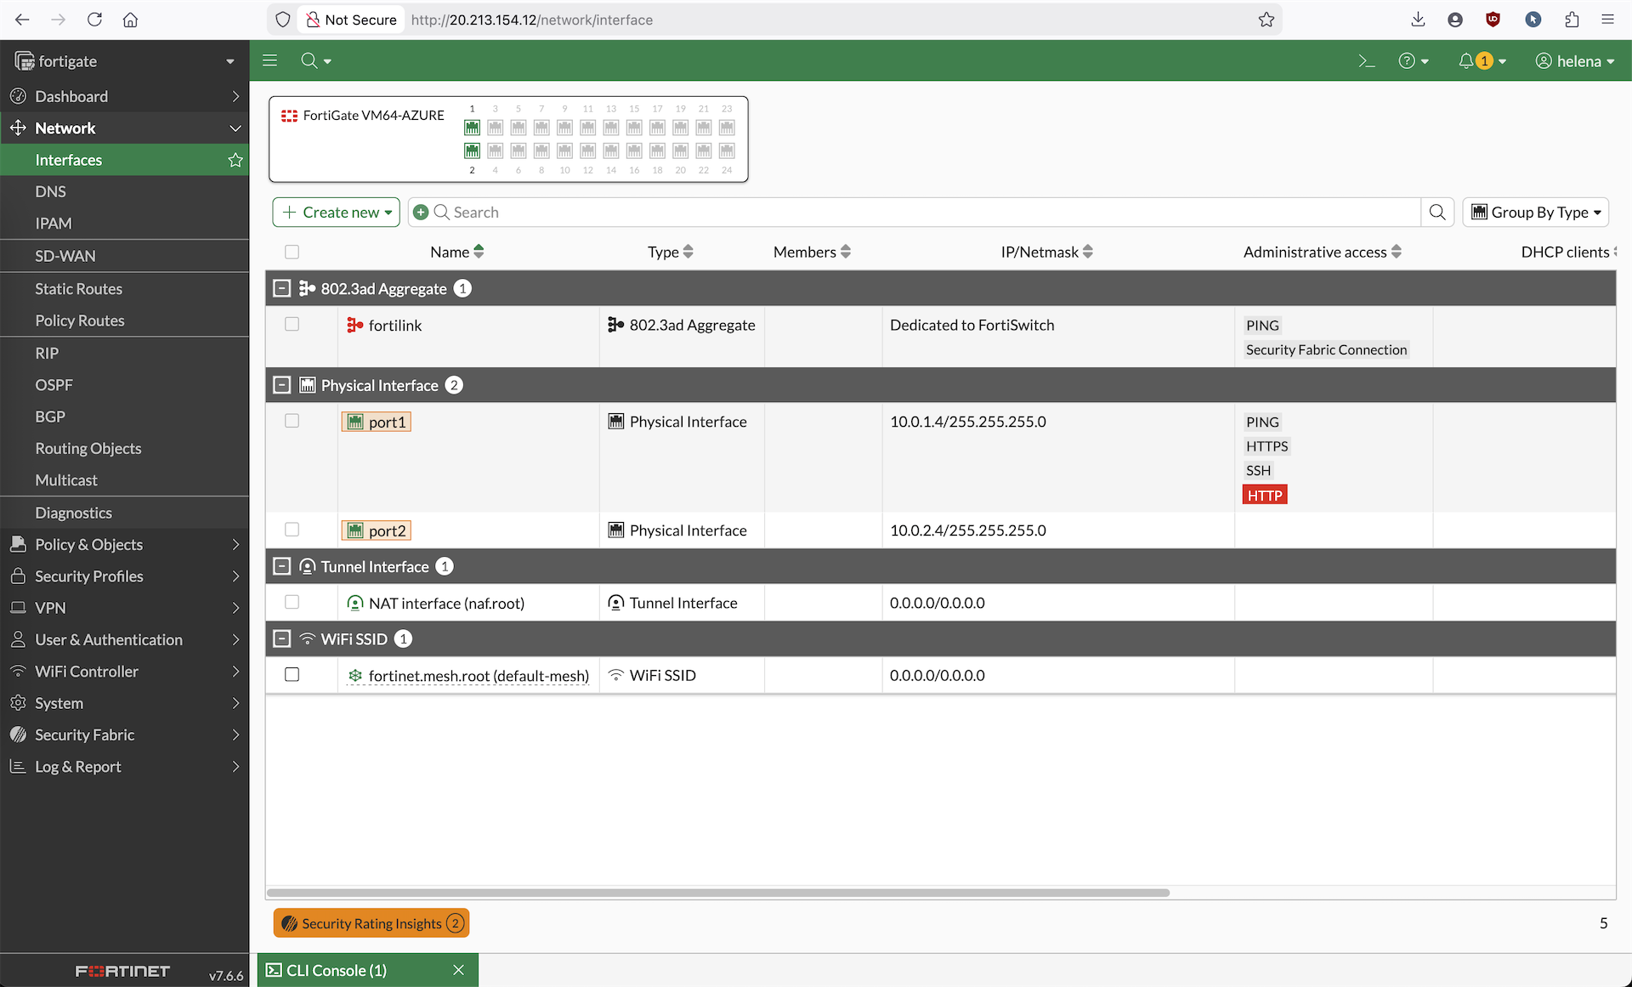Click the horizontal scrollbar below the table
1632x987 pixels.
click(718, 893)
